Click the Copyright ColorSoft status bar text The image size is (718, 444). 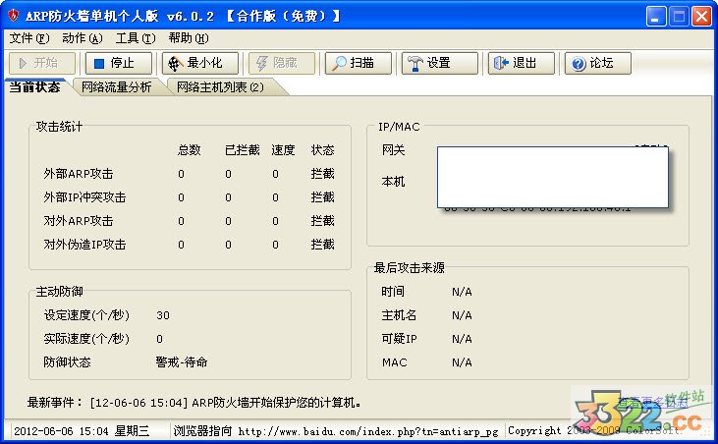595,430
